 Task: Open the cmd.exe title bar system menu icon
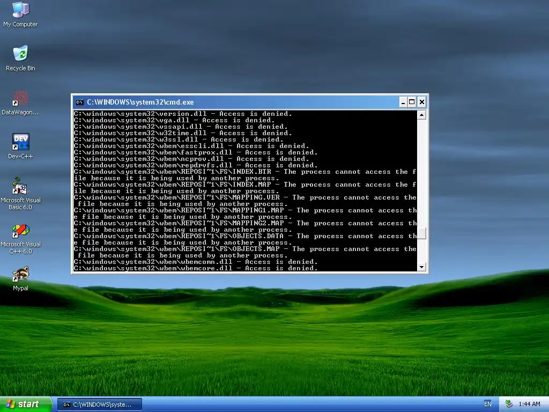[x=80, y=102]
